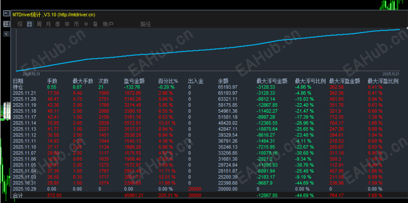Open the 季 quarterly tab
The width and height of the screenshot is (408, 203).
pos(58,24)
